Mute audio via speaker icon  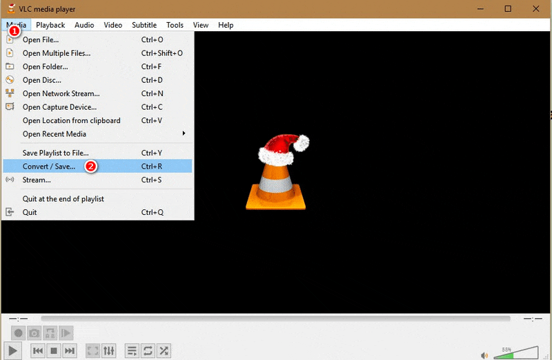pos(484,355)
